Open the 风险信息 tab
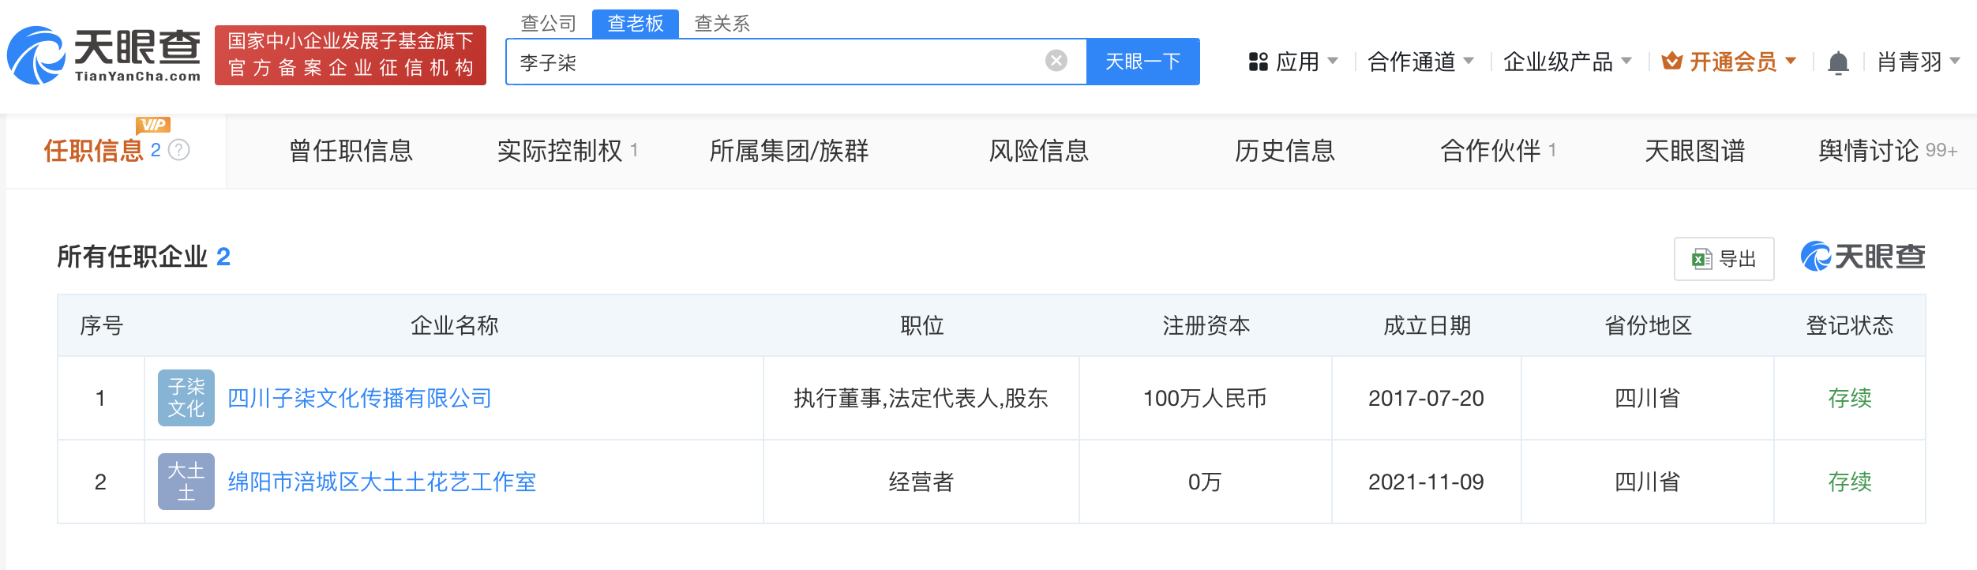This screenshot has width=1977, height=570. (x=1039, y=151)
